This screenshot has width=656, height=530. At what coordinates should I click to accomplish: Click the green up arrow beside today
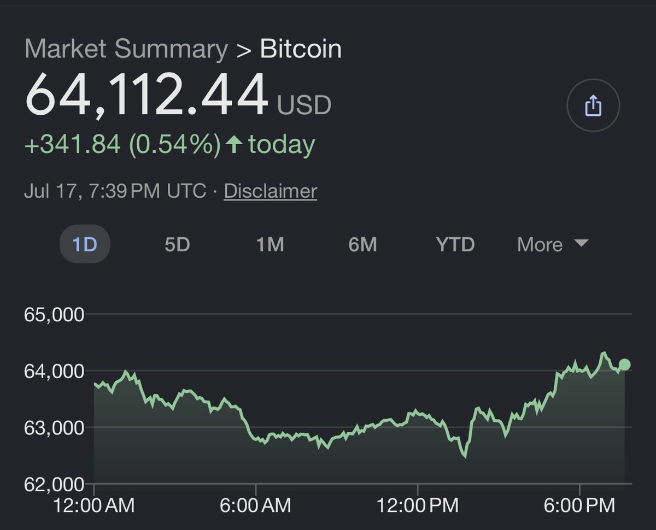(x=234, y=145)
